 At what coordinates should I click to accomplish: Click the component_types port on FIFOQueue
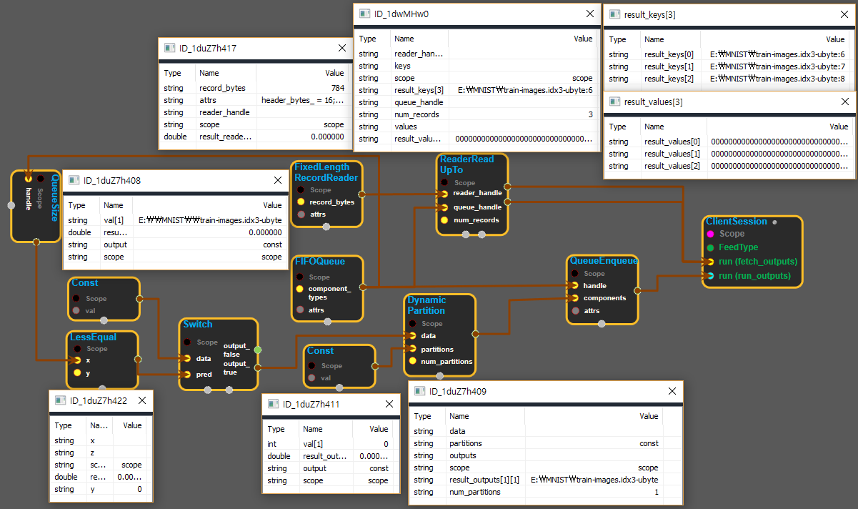(299, 289)
